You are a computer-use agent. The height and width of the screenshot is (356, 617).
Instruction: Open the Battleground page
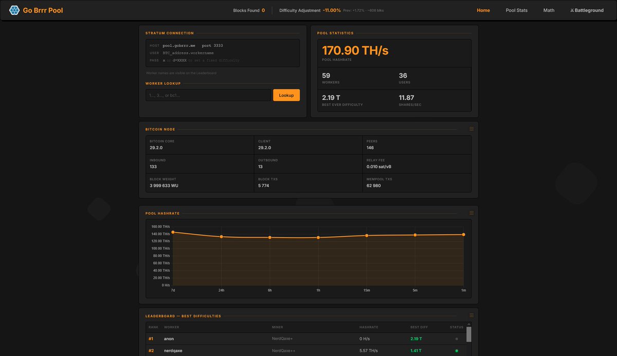[587, 10]
